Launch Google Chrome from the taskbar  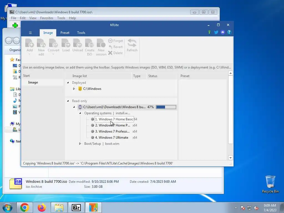(25, 207)
